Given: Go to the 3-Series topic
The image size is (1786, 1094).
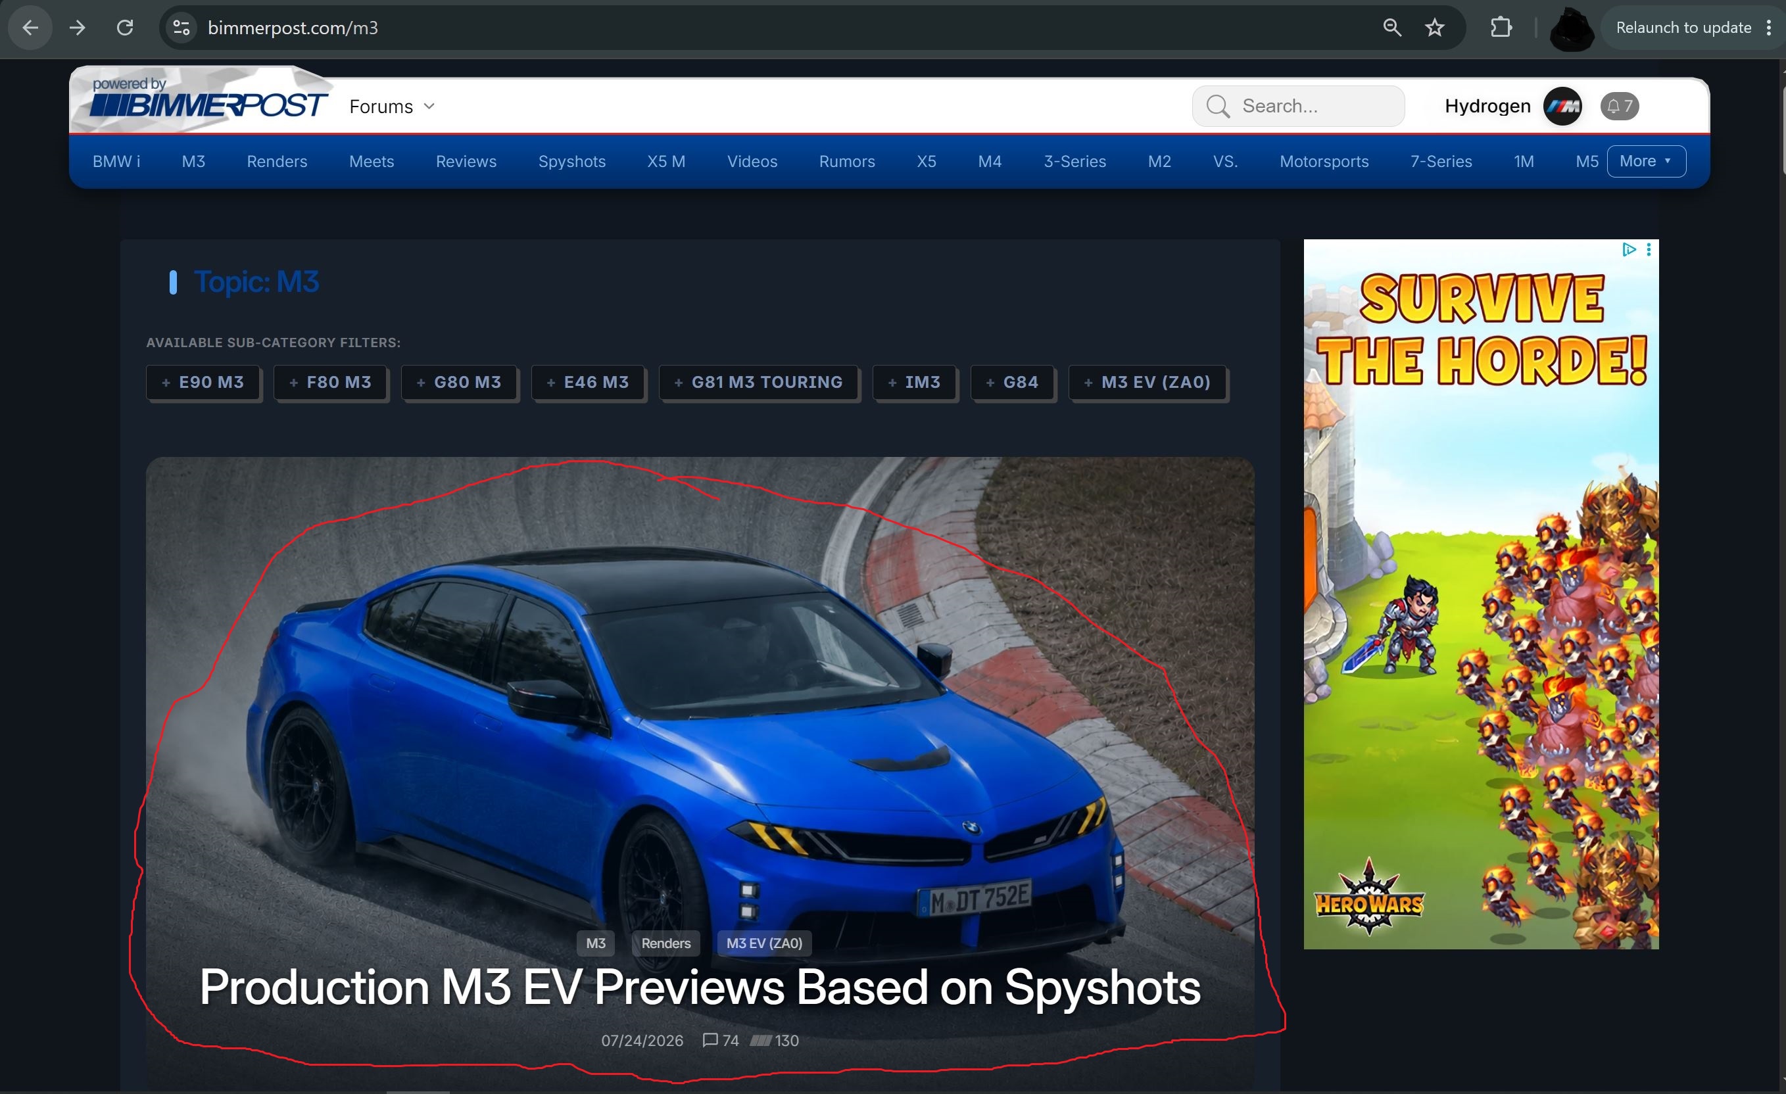Looking at the screenshot, I should (x=1075, y=162).
